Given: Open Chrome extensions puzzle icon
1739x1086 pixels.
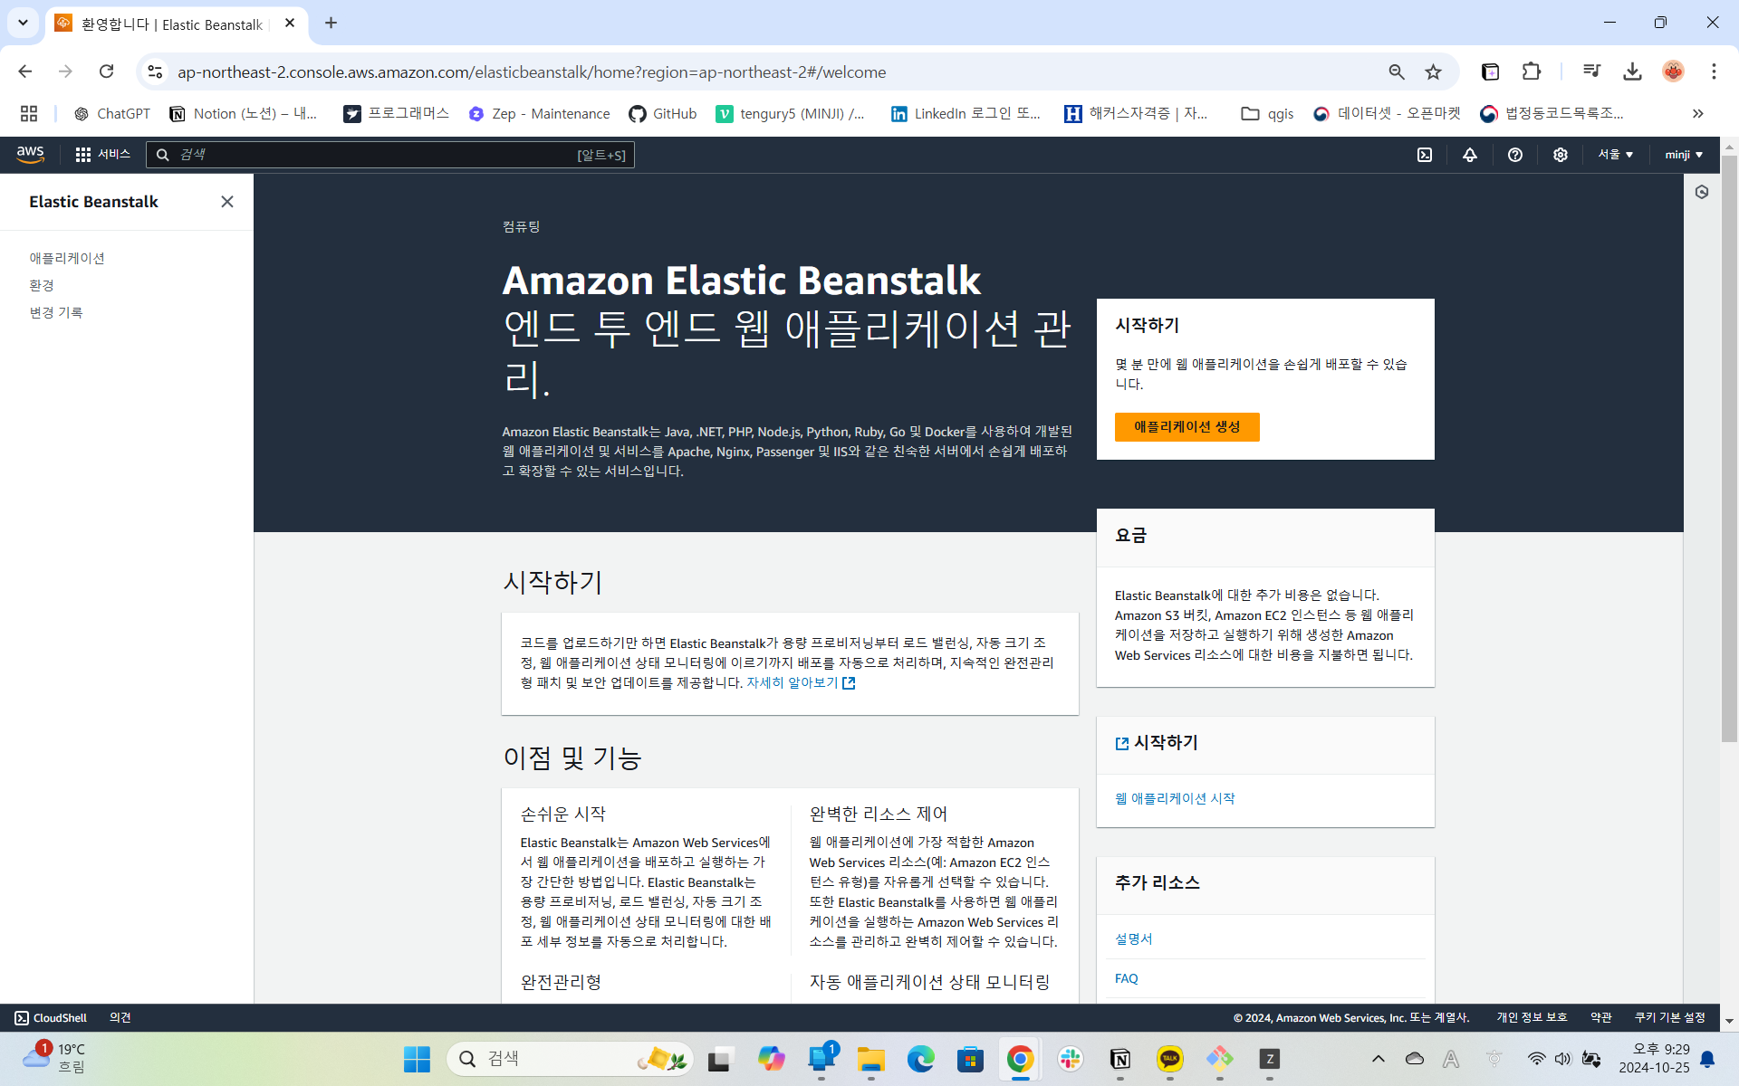Looking at the screenshot, I should point(1532,71).
